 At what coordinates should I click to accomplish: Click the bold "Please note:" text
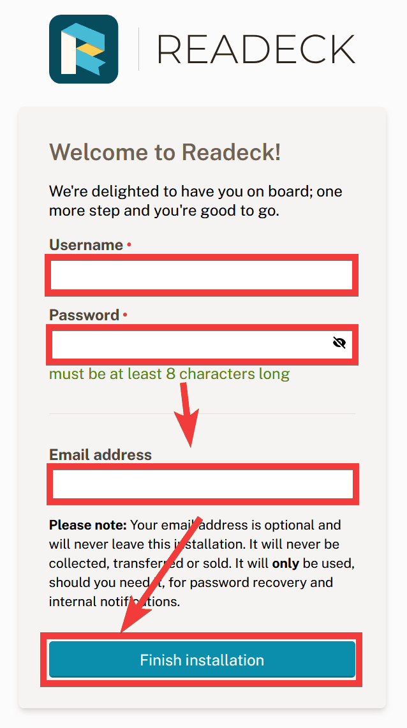coord(88,526)
